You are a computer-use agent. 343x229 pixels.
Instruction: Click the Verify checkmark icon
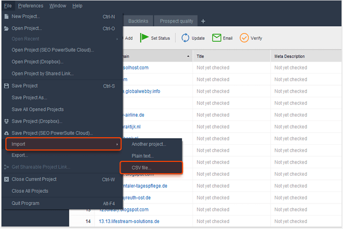244,38
